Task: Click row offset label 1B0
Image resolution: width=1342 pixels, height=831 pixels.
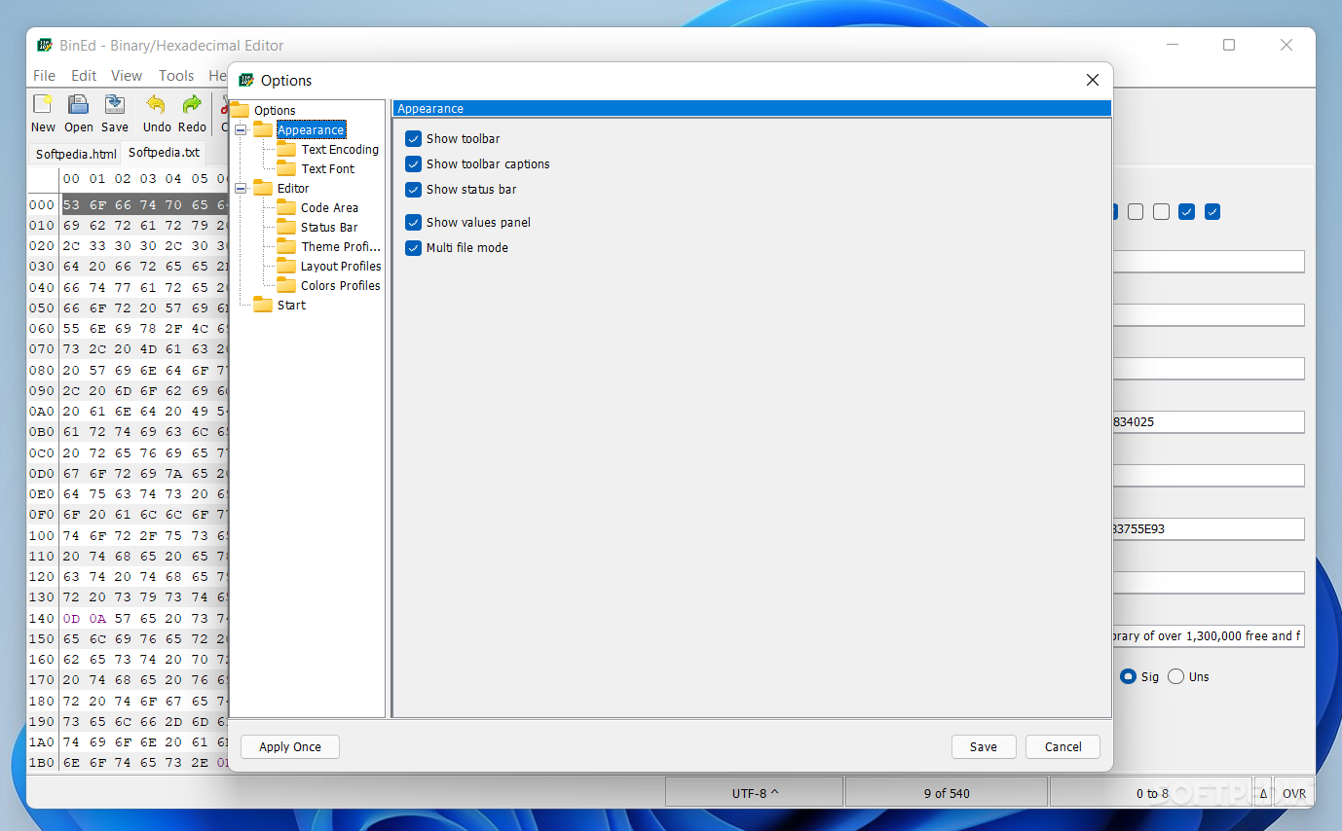Action: [x=42, y=762]
